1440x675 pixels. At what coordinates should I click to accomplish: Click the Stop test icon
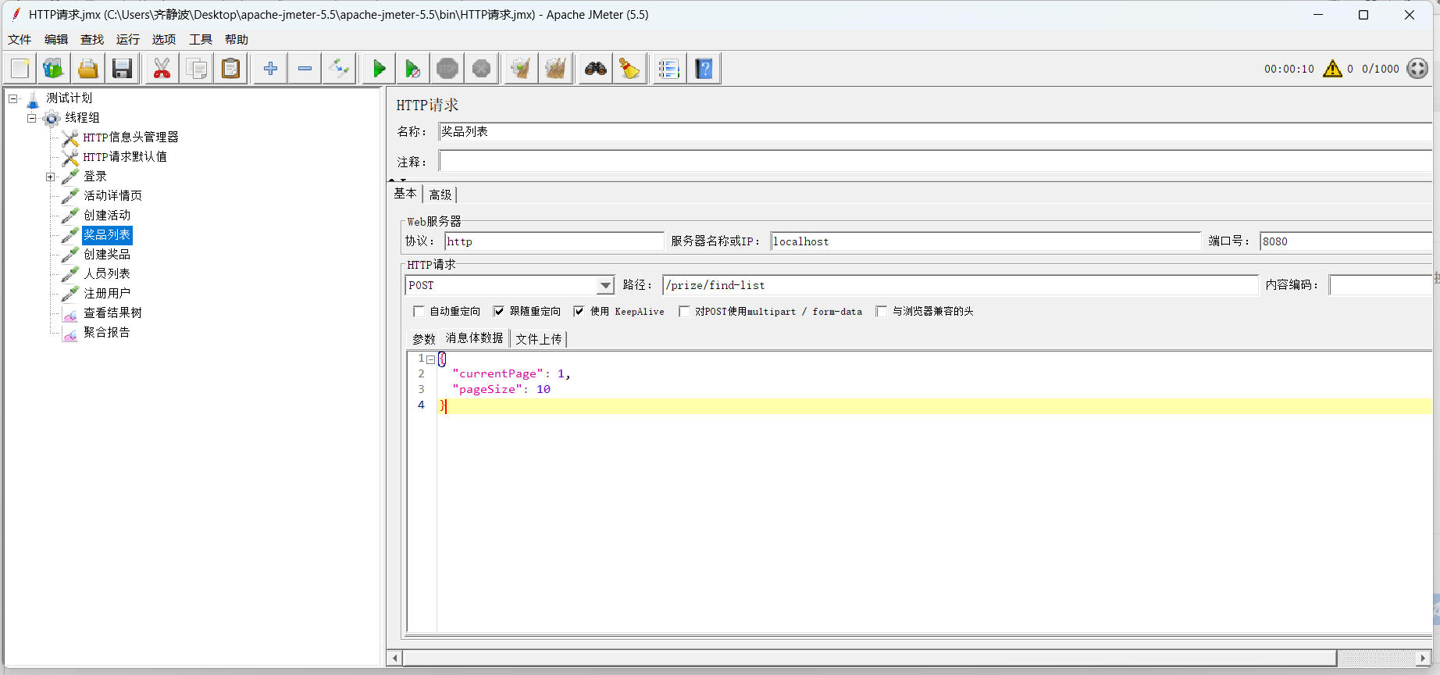[447, 69]
